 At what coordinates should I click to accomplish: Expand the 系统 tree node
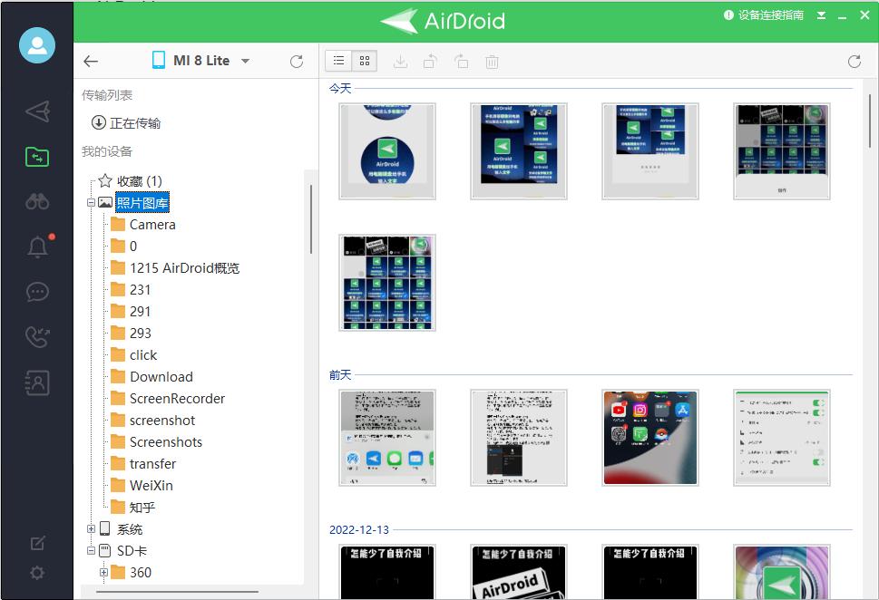coord(91,529)
